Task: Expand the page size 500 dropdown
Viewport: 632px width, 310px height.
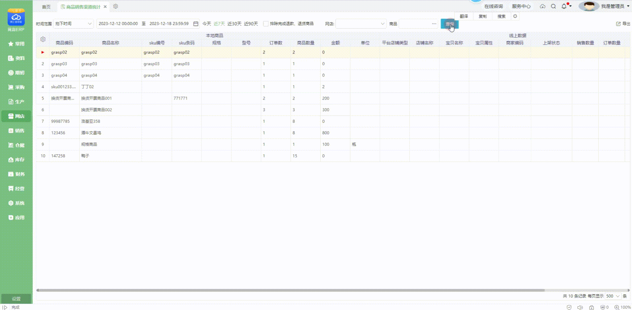Action: coord(613,296)
